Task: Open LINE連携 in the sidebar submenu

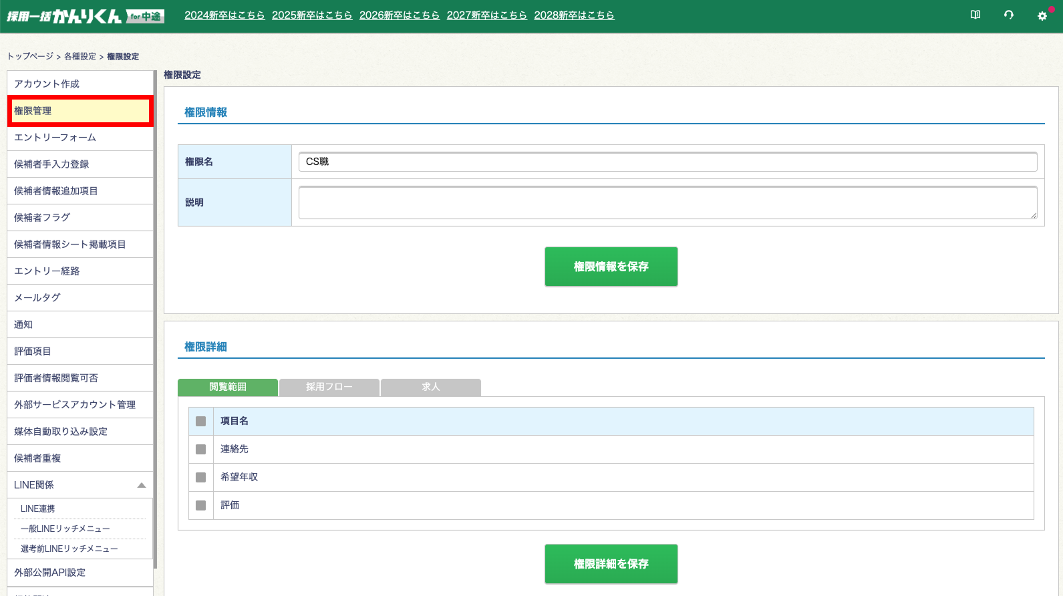Action: tap(38, 508)
